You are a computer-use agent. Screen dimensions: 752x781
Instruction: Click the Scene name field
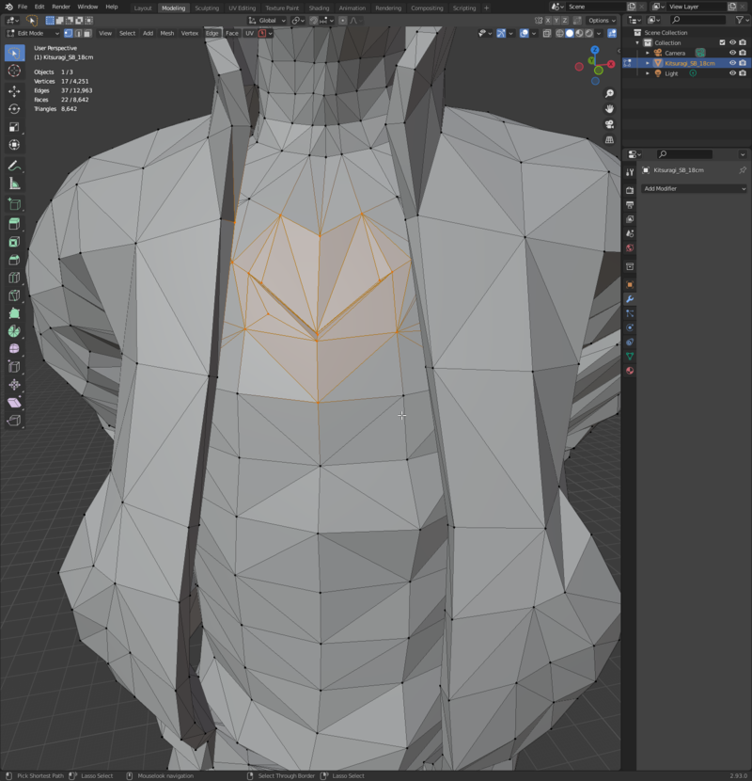click(x=596, y=7)
